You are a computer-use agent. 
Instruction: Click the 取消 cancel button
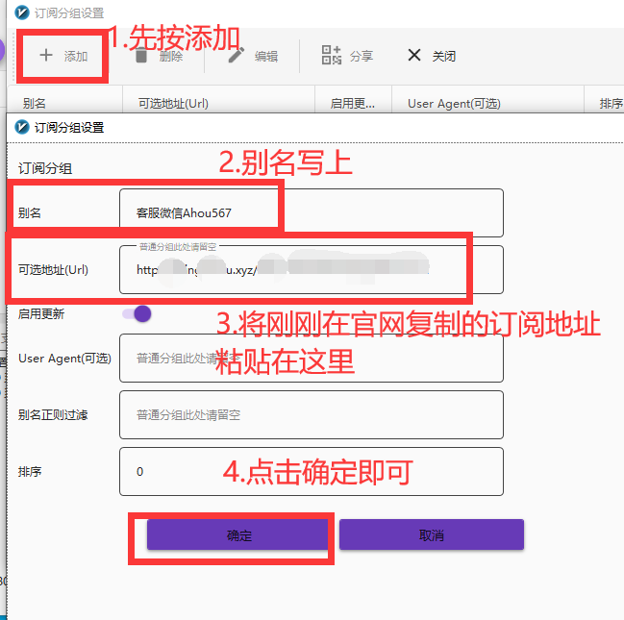pyautogui.click(x=432, y=534)
